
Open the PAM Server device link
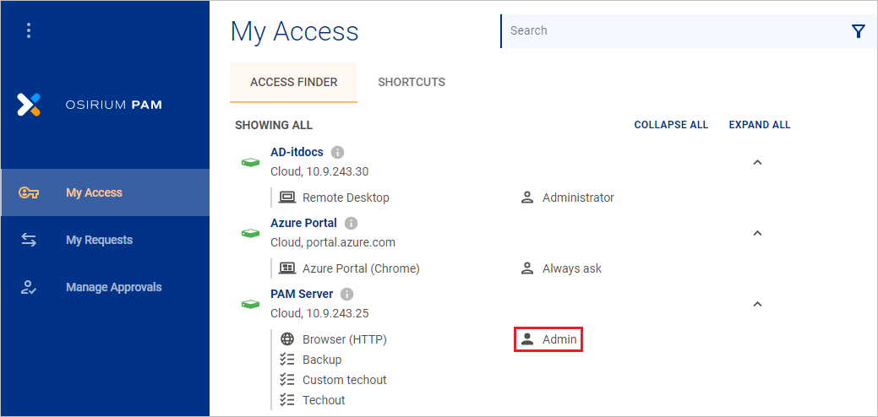[x=302, y=294]
